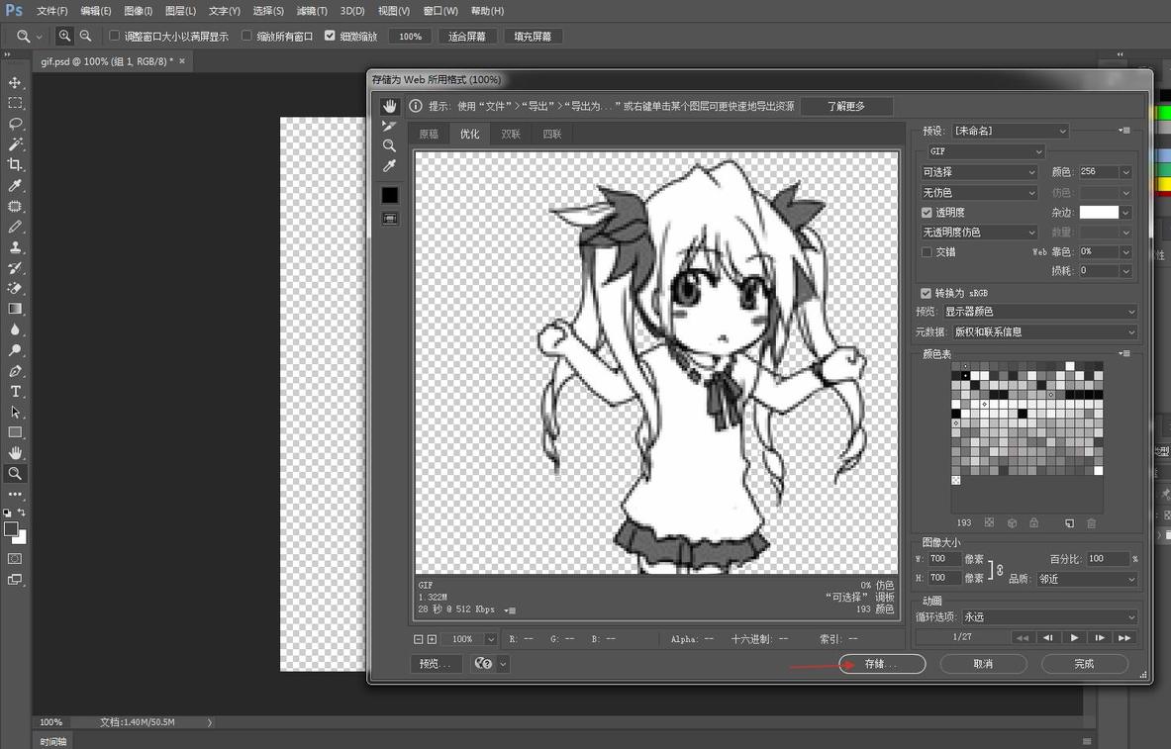This screenshot has height=749, width=1171.
Task: Select the Crop tool
Action: (x=15, y=164)
